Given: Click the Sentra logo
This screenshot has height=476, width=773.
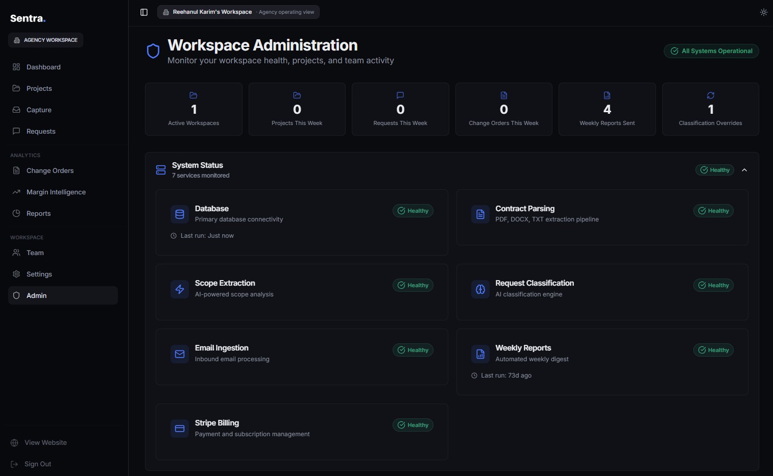Looking at the screenshot, I should pyautogui.click(x=28, y=18).
